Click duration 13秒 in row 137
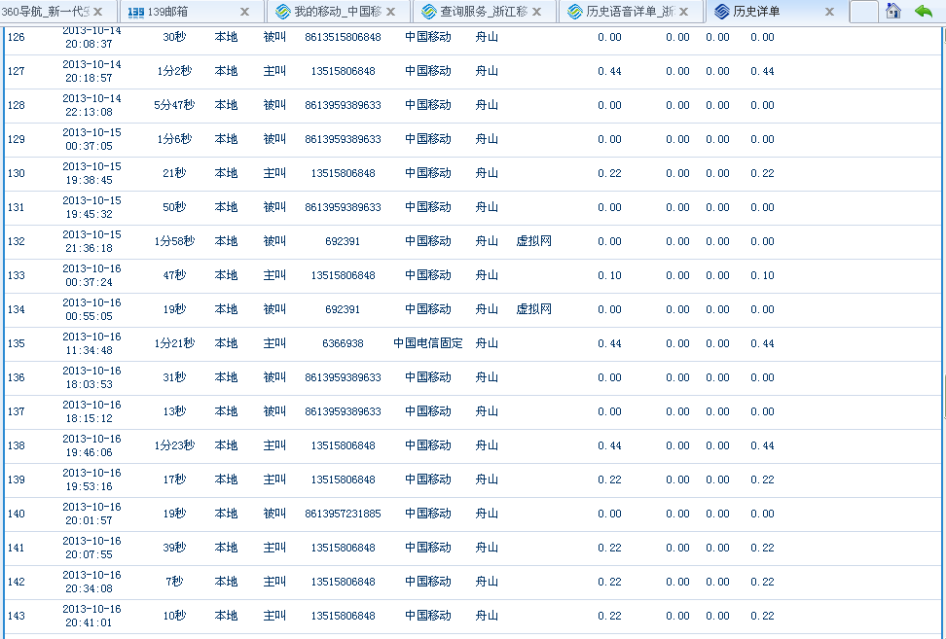 click(x=174, y=411)
